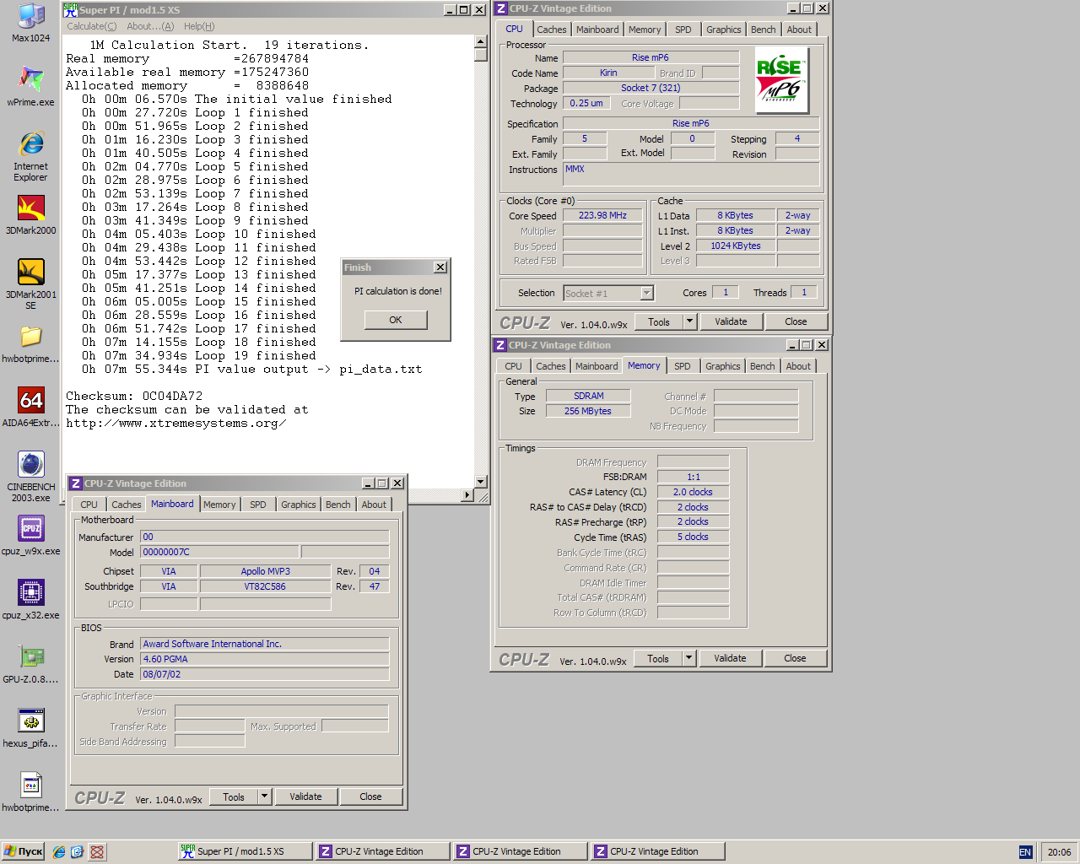Select cpuz_w9x.exe desktop icon
Viewport: 1080px width, 864px height.
31,536
